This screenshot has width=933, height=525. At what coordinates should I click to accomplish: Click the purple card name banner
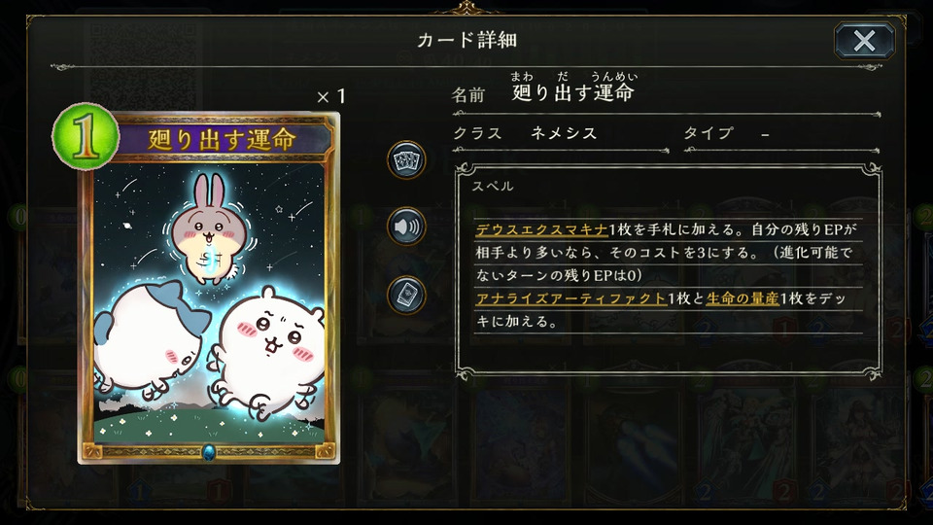pyautogui.click(x=222, y=139)
